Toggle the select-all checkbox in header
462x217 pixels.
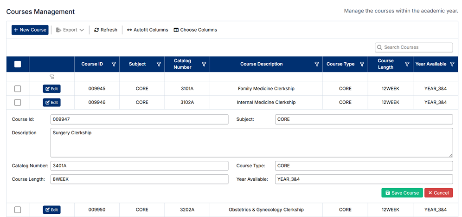18,64
